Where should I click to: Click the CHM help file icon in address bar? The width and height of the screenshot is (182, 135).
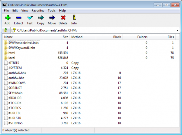tap(14, 30)
